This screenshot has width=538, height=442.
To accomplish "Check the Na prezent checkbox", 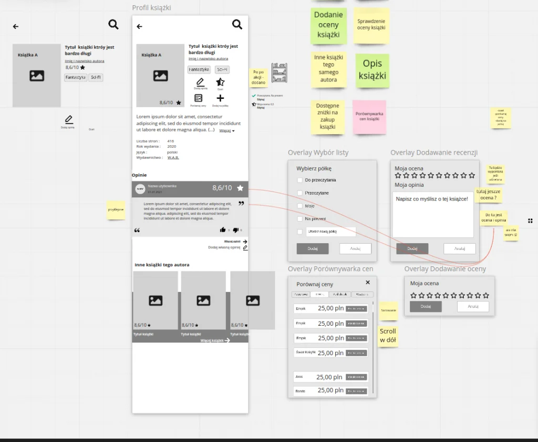I will coord(299,219).
